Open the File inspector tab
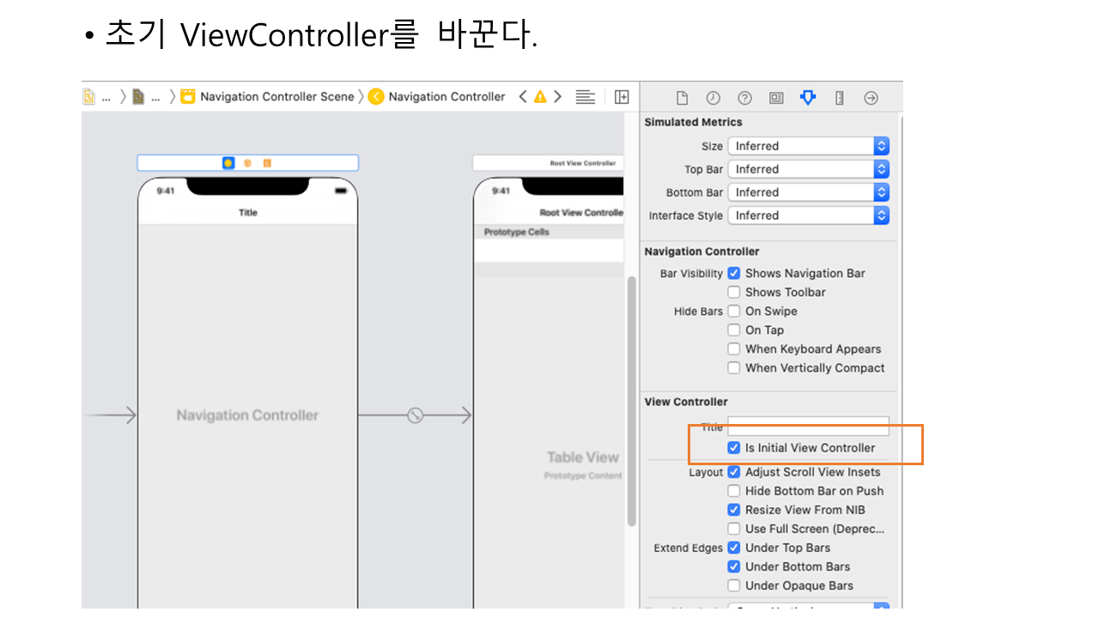This screenshot has width=1099, height=618. [682, 98]
